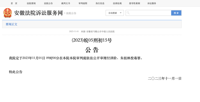
Task: Open the 首页 menu item
Action: pyautogui.click(x=14, y=3)
